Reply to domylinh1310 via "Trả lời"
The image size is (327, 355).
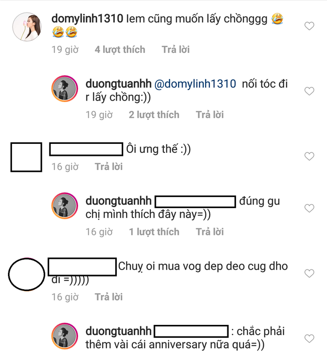[176, 49]
